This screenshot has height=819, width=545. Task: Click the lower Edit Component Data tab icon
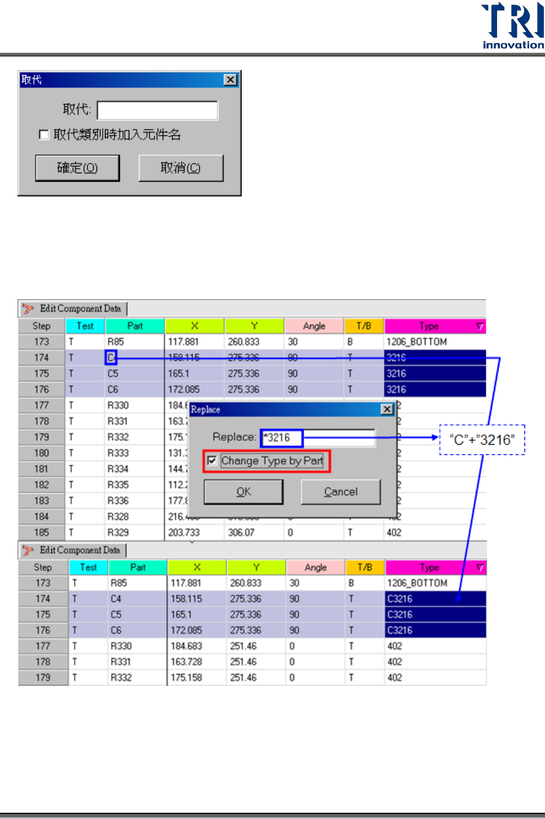28,550
